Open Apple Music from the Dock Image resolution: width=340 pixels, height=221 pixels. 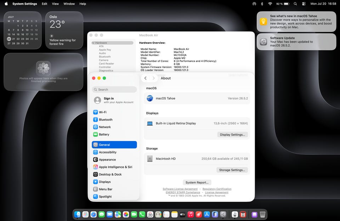tap(191, 215)
